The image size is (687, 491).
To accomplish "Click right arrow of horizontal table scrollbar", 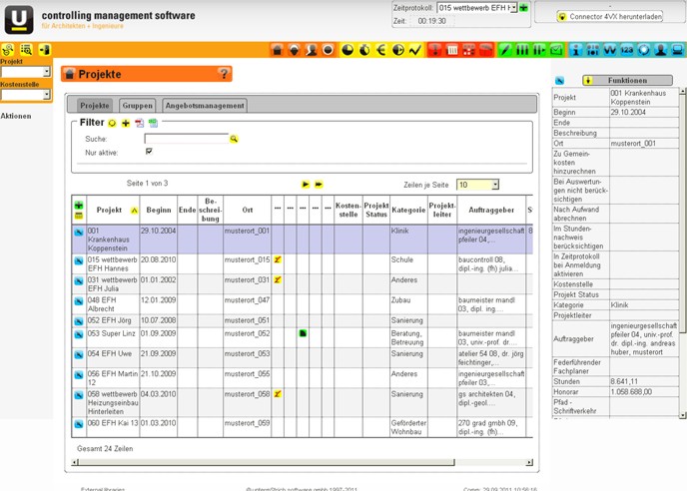I will point(529,462).
